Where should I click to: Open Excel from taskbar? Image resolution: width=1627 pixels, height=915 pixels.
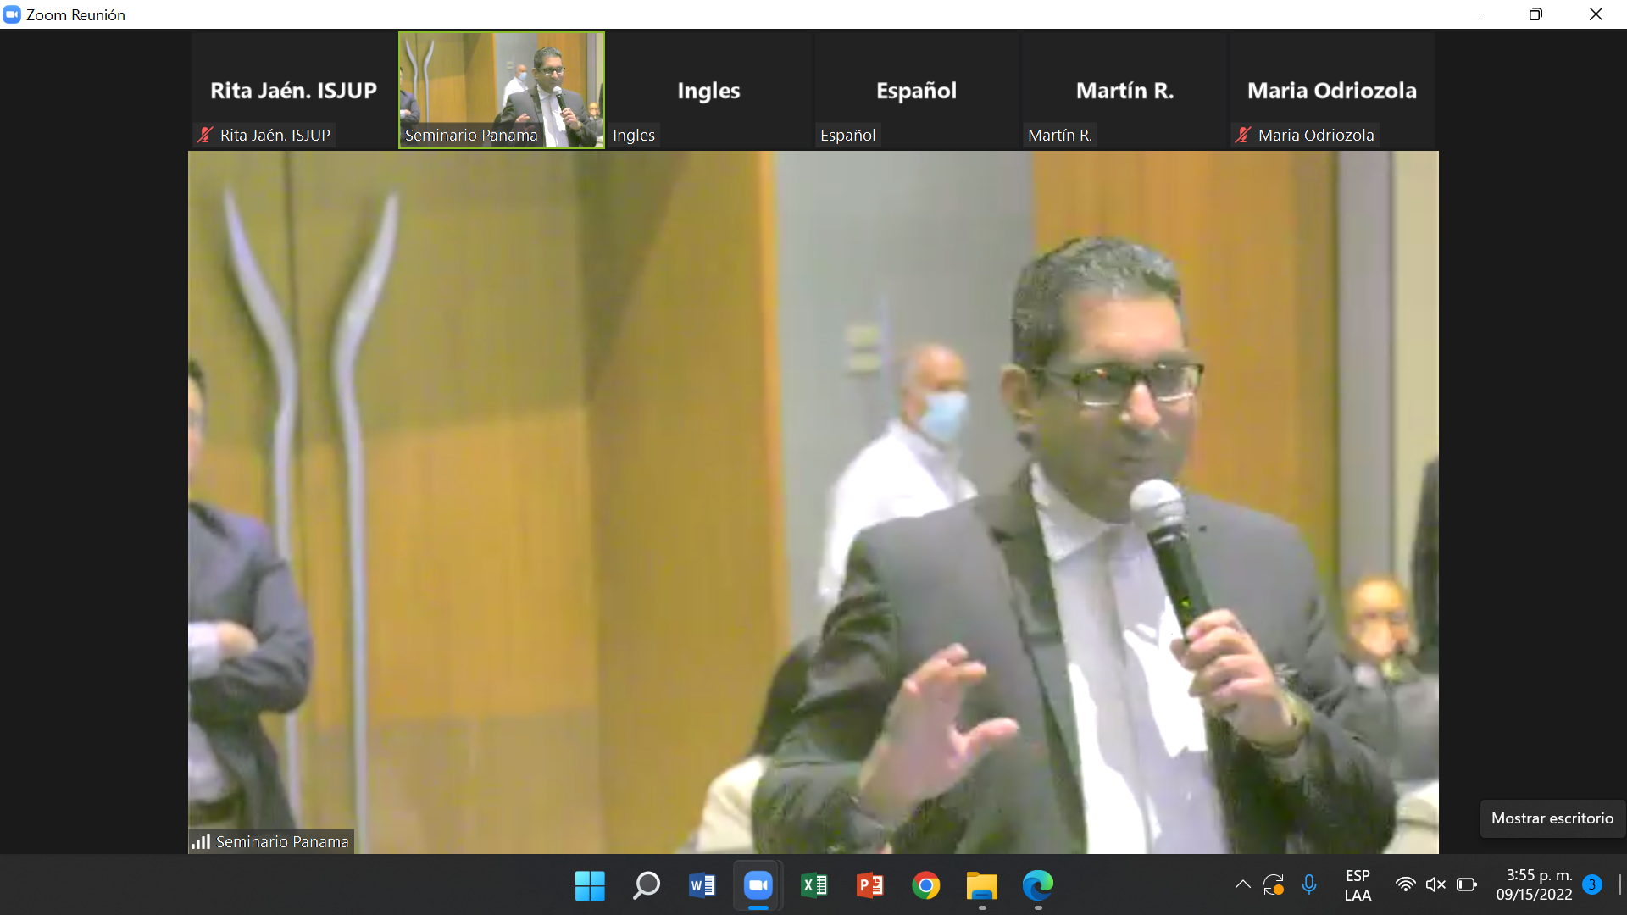point(813,885)
